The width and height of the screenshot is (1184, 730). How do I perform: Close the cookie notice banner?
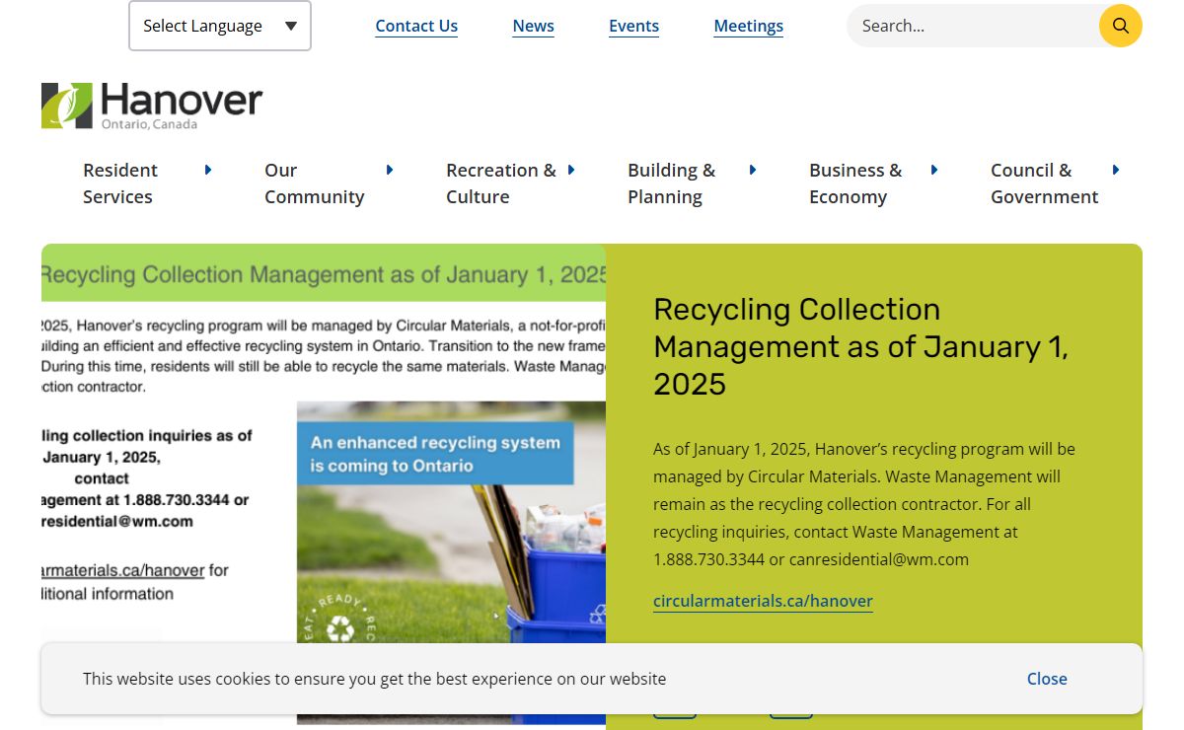coord(1047,679)
